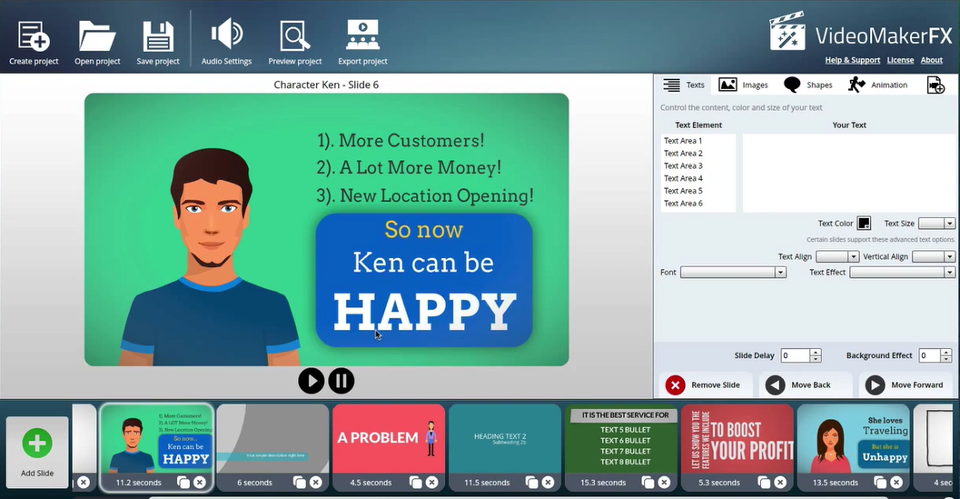The image size is (960, 499).
Task: Pause the slide preview playback
Action: coord(341,381)
